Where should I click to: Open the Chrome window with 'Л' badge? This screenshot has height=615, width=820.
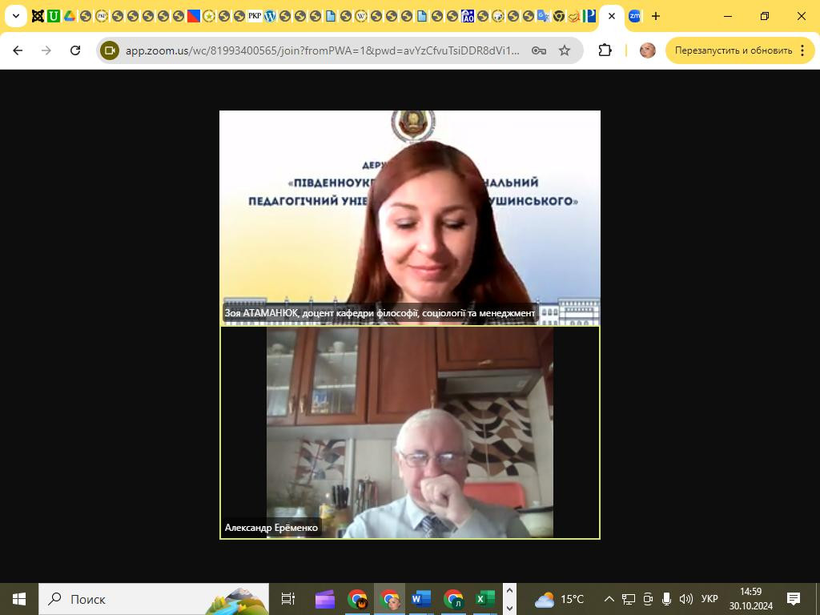(453, 599)
